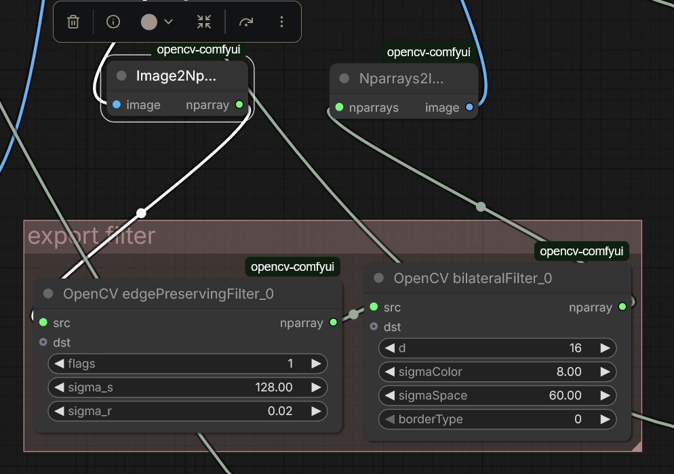Click sigma_s value field showing 128.00
674x474 pixels.
(187, 387)
